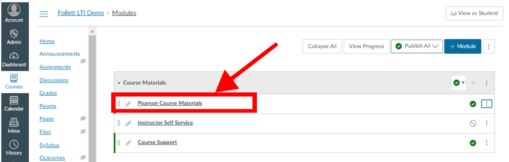Viewport: 509px width, 162px height.
Task: Open Course Materials module publish dropdown
Action: coord(459,83)
